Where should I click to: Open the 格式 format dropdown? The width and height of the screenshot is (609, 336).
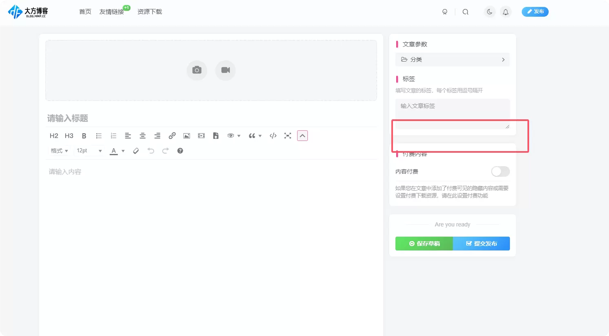[60, 151]
